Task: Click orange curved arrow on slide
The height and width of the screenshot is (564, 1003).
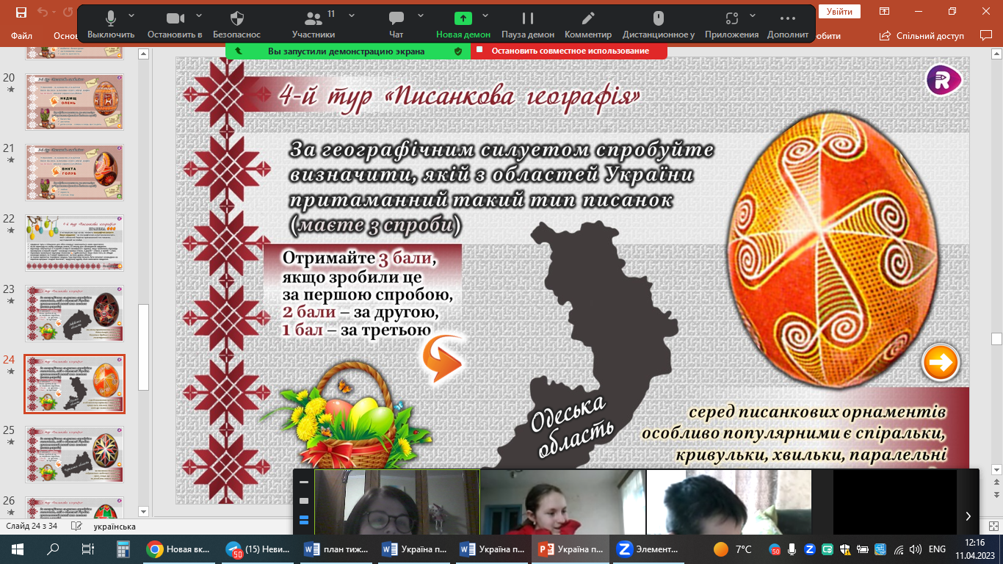Action: 443,358
